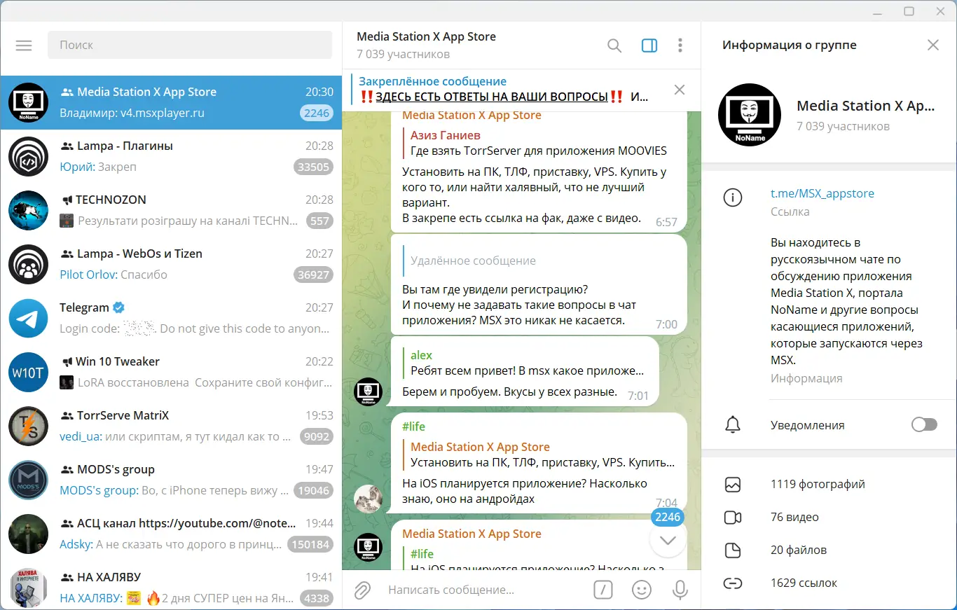Click the microphone to record voice message

coord(680,590)
